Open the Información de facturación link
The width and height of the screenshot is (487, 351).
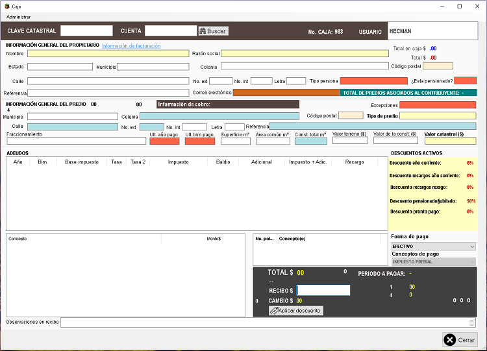[131, 46]
